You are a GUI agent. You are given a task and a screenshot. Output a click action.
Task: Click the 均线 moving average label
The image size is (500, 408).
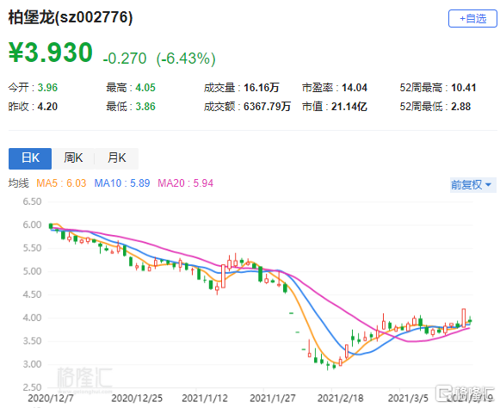coord(18,183)
